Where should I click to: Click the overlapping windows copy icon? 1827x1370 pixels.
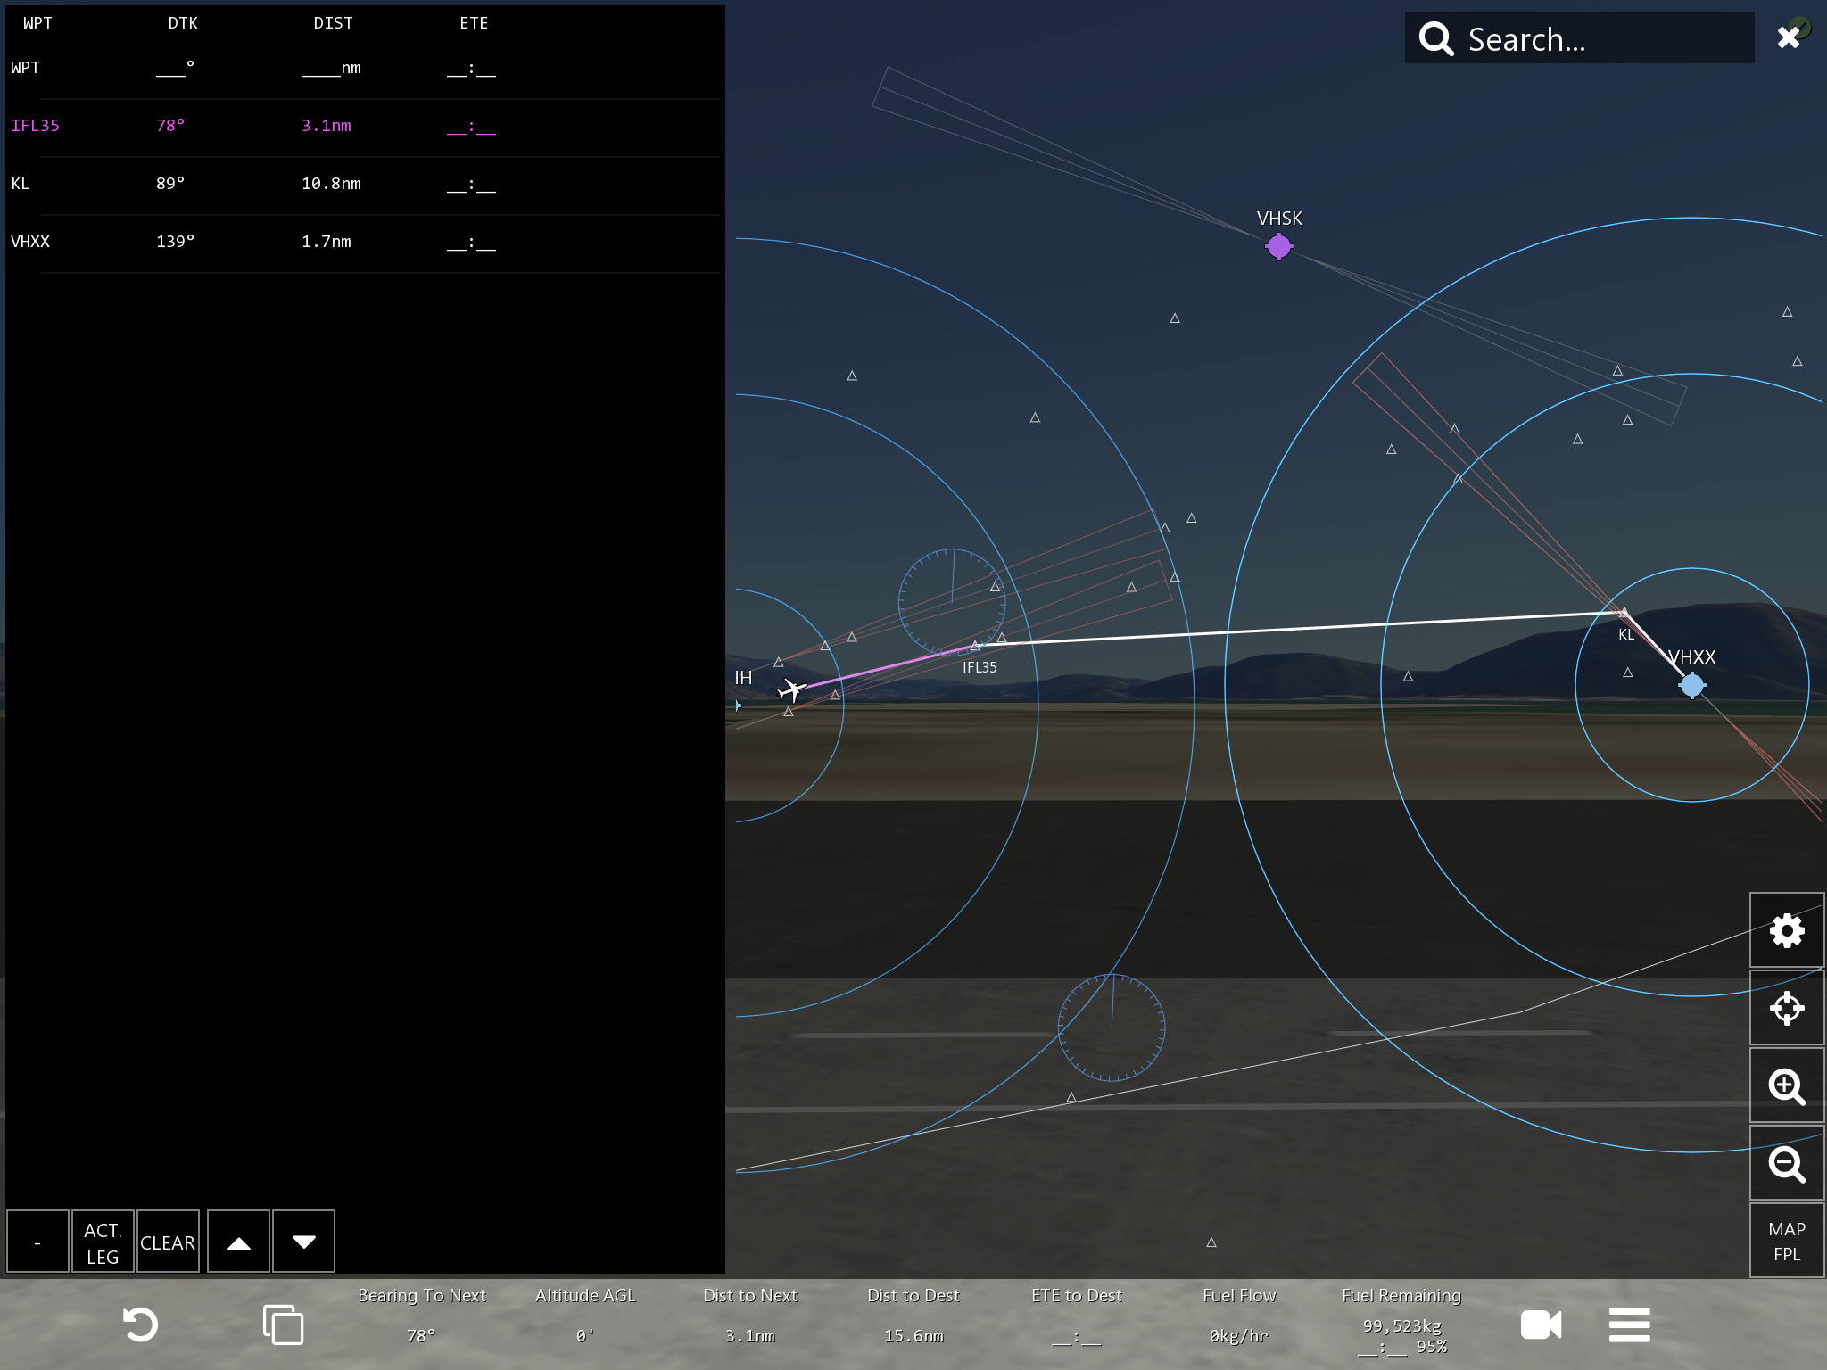coord(283,1325)
